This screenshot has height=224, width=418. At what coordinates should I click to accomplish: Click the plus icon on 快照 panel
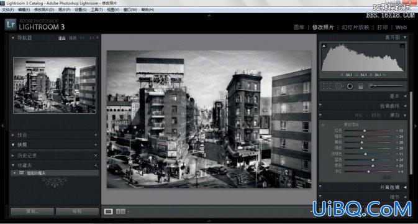click(96, 145)
